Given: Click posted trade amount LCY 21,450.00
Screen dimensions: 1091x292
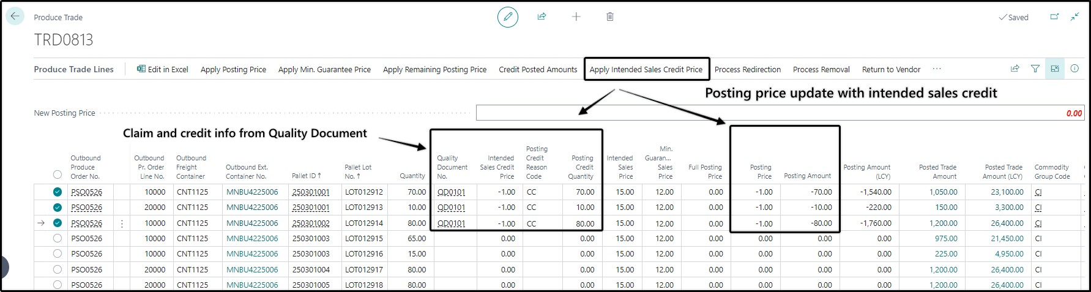Looking at the screenshot, I should [1007, 238].
